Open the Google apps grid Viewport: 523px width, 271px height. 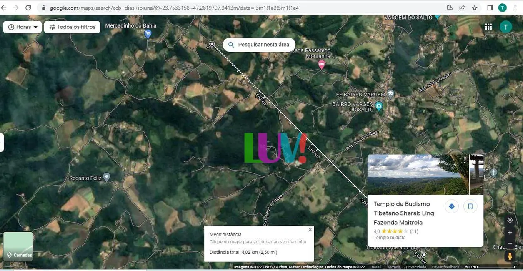point(488,27)
